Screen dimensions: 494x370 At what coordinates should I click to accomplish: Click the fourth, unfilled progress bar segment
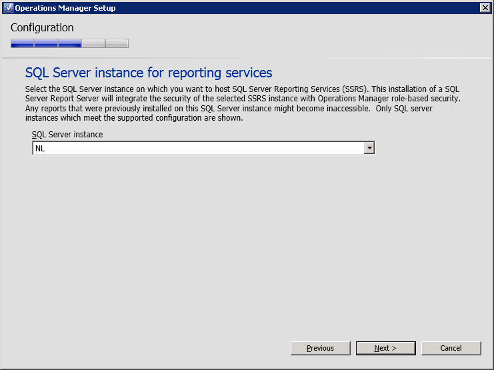pos(93,43)
